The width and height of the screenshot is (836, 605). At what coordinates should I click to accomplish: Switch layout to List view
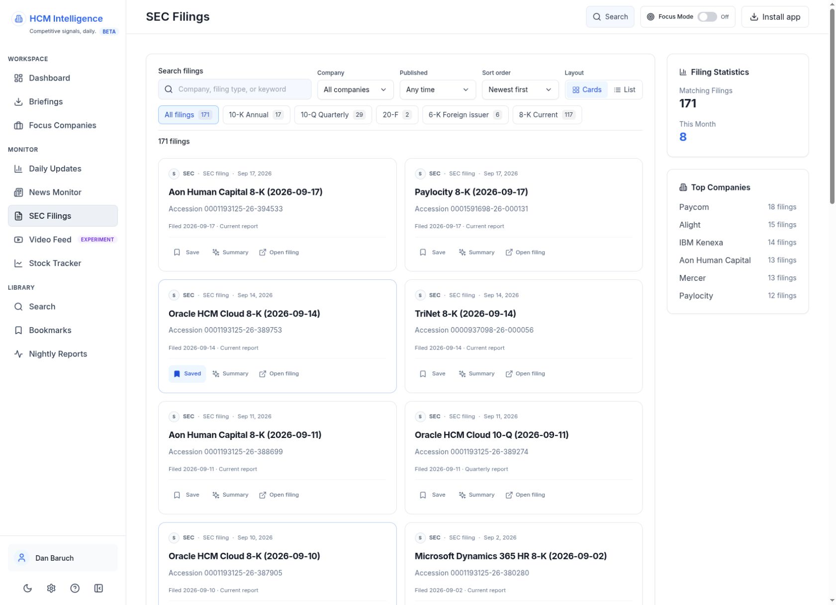pyautogui.click(x=625, y=89)
